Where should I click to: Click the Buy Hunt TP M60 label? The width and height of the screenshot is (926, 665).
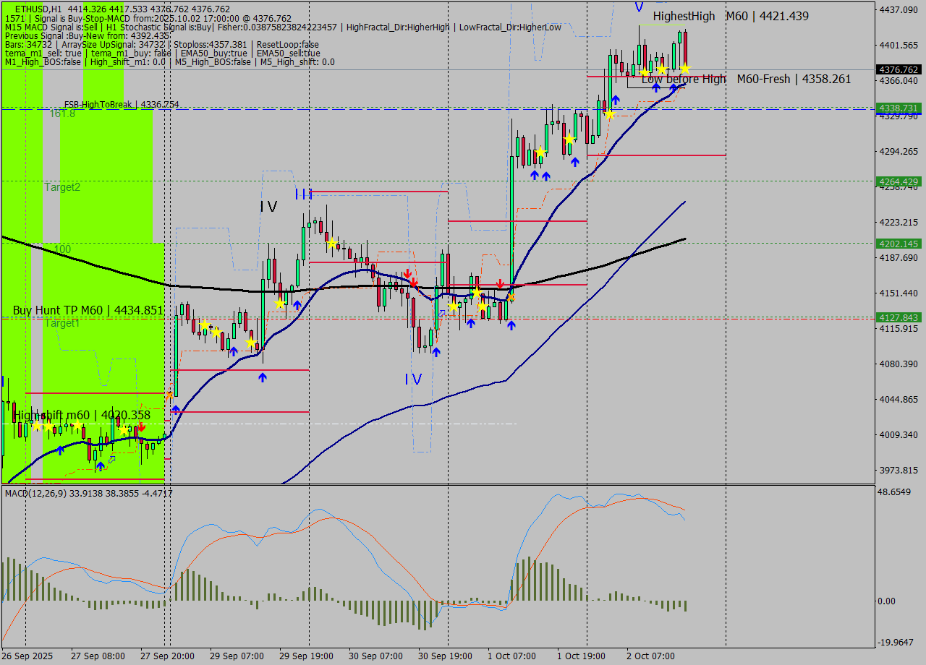pyautogui.click(x=88, y=310)
